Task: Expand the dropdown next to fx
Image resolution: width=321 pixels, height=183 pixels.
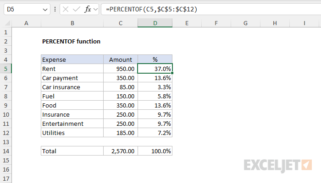Action: click(95, 10)
